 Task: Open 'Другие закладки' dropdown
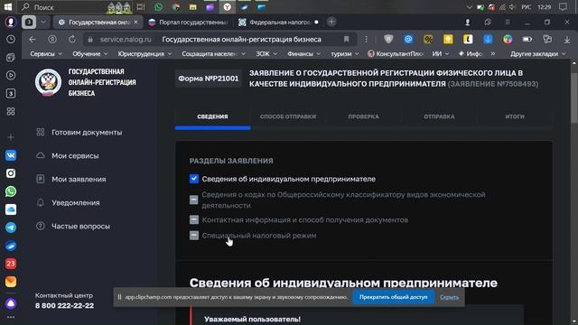point(538,54)
